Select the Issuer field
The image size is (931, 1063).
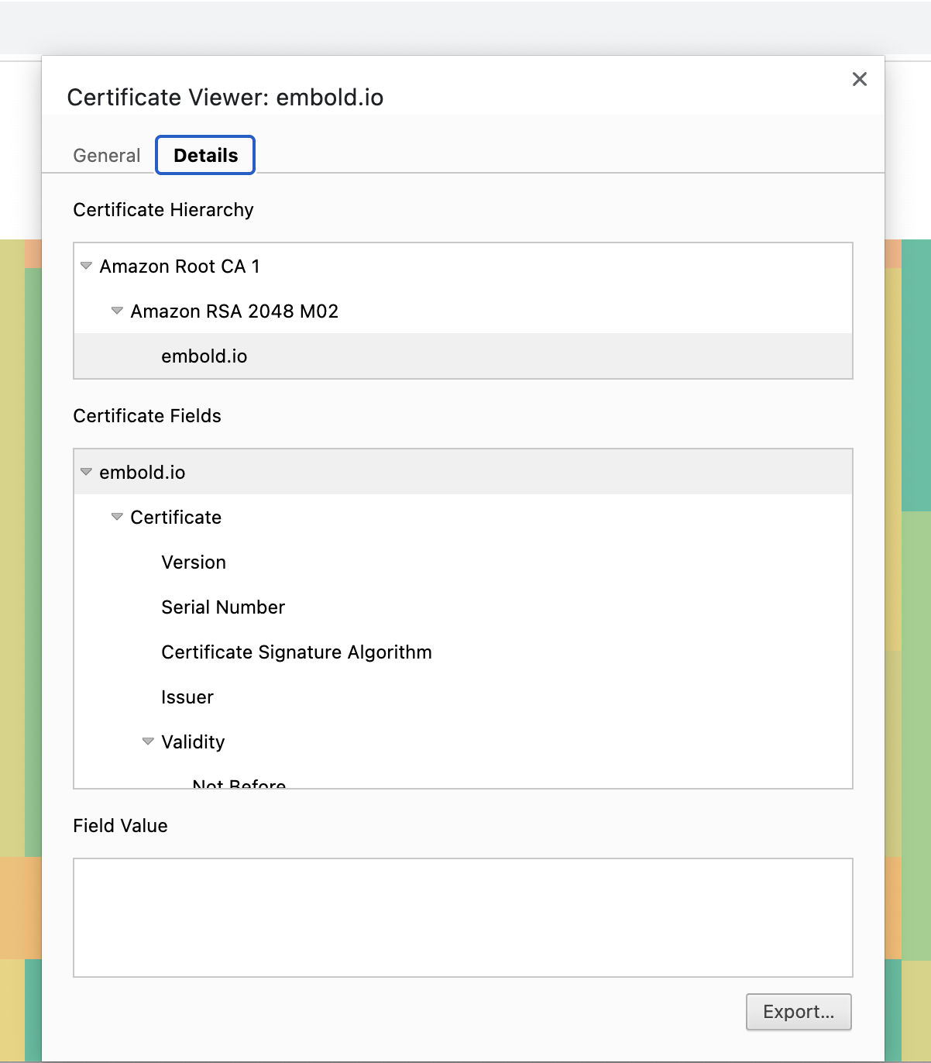point(463,697)
